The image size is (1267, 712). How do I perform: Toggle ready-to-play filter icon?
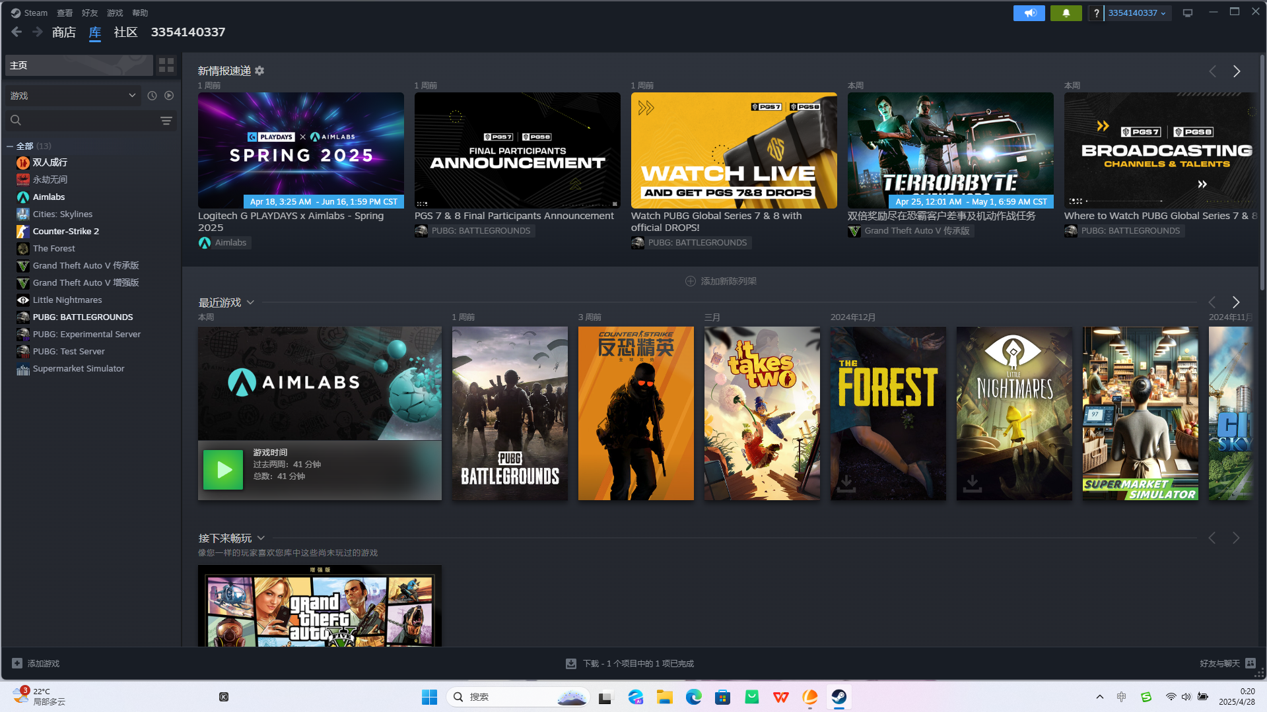(x=169, y=96)
